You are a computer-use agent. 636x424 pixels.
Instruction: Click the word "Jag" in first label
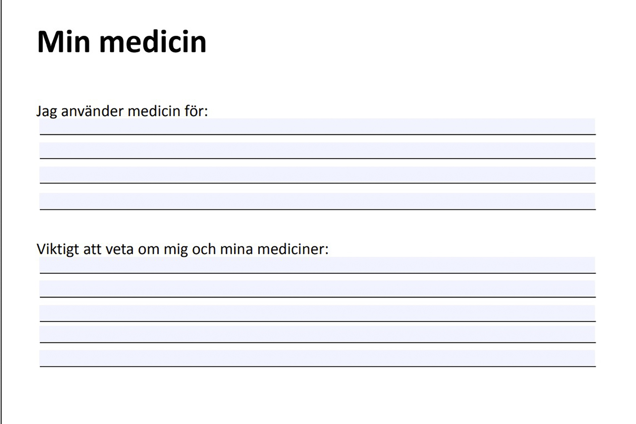click(47, 111)
